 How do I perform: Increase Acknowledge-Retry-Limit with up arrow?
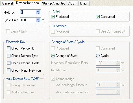coord(118,91)
